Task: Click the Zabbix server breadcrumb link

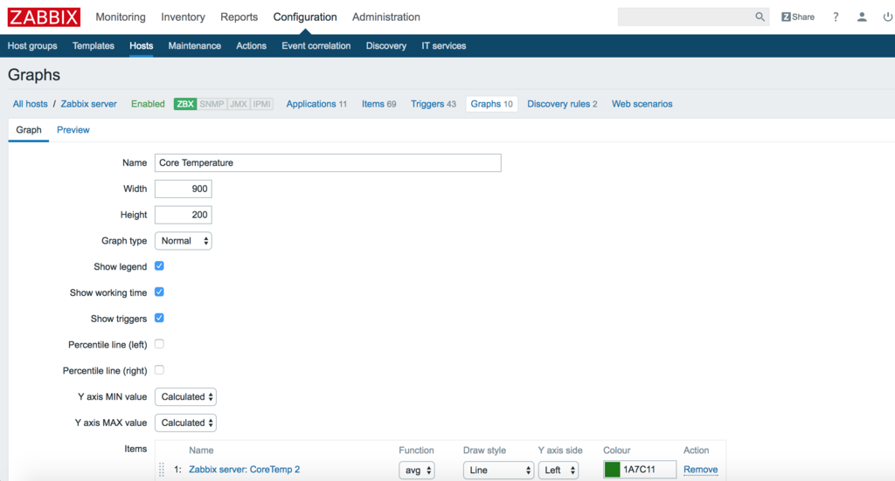Action: coord(88,104)
